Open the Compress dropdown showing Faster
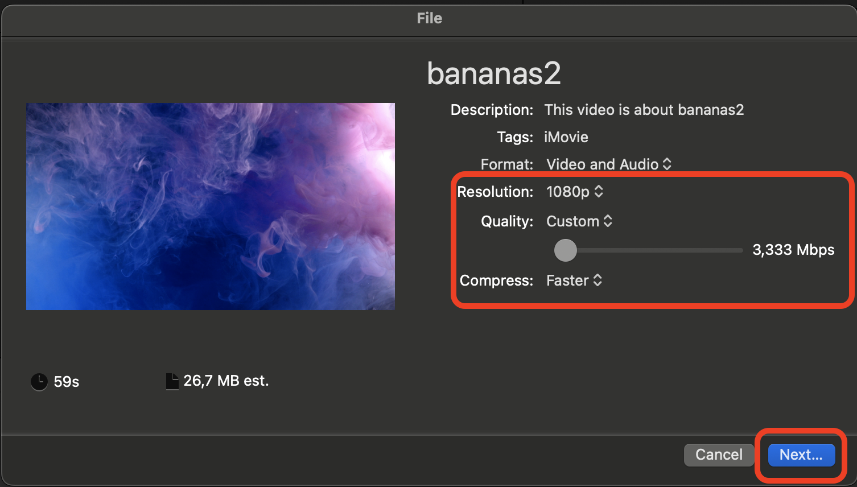857x487 pixels. point(568,280)
